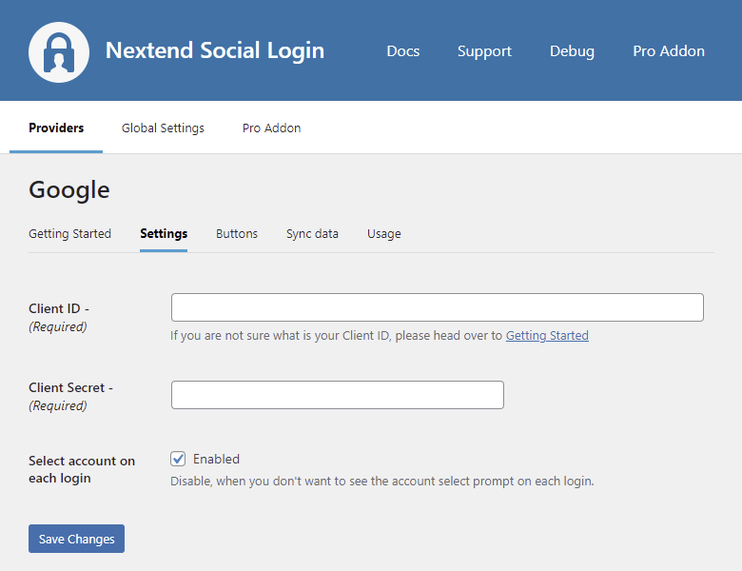Image resolution: width=742 pixels, height=571 pixels.
Task: View the Usage sub-tab
Action: pos(383,233)
